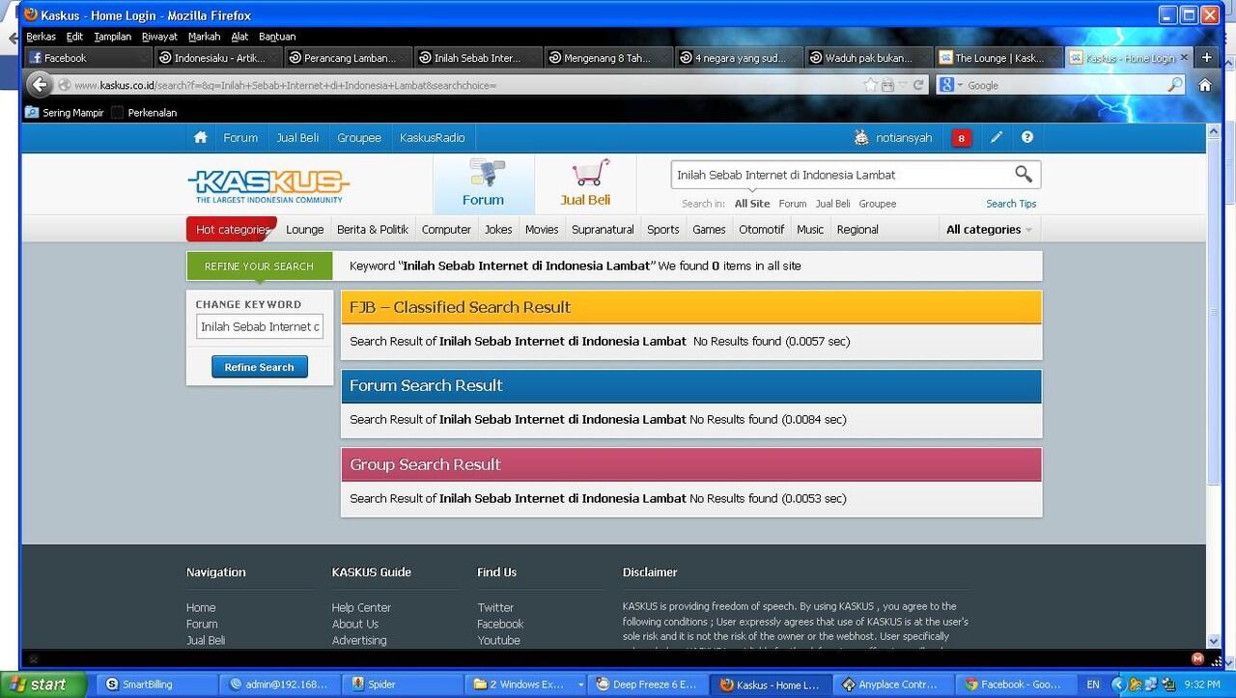Viewport: 1236px width, 698px height.
Task: Open the Windows Explorer taskbar group dropdown arrow
Action: click(x=580, y=684)
